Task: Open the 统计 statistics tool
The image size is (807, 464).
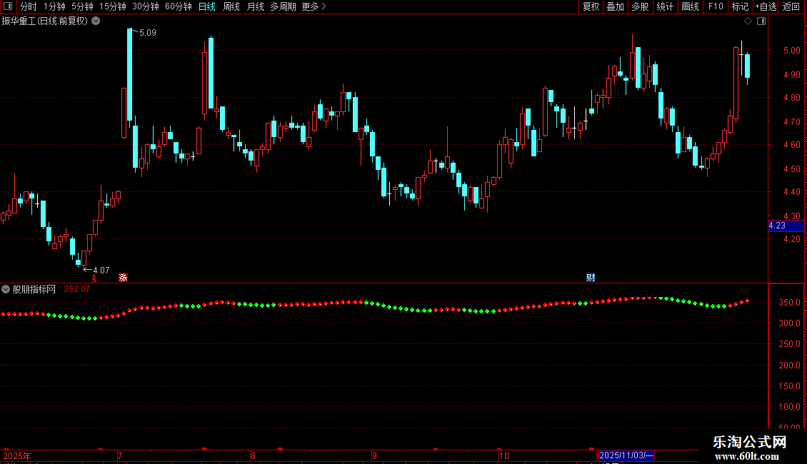Action: 665,6
